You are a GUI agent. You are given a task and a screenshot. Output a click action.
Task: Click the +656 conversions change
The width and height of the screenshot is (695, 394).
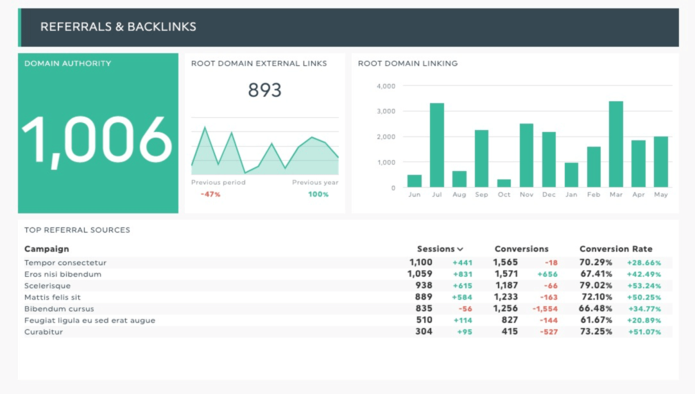click(x=547, y=274)
